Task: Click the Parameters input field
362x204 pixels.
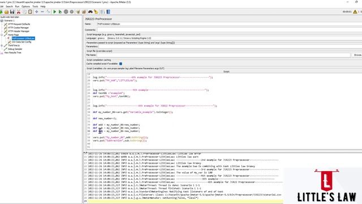Action: point(230,46)
